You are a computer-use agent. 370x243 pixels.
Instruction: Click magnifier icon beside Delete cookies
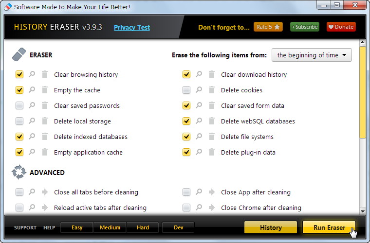tap(199, 90)
